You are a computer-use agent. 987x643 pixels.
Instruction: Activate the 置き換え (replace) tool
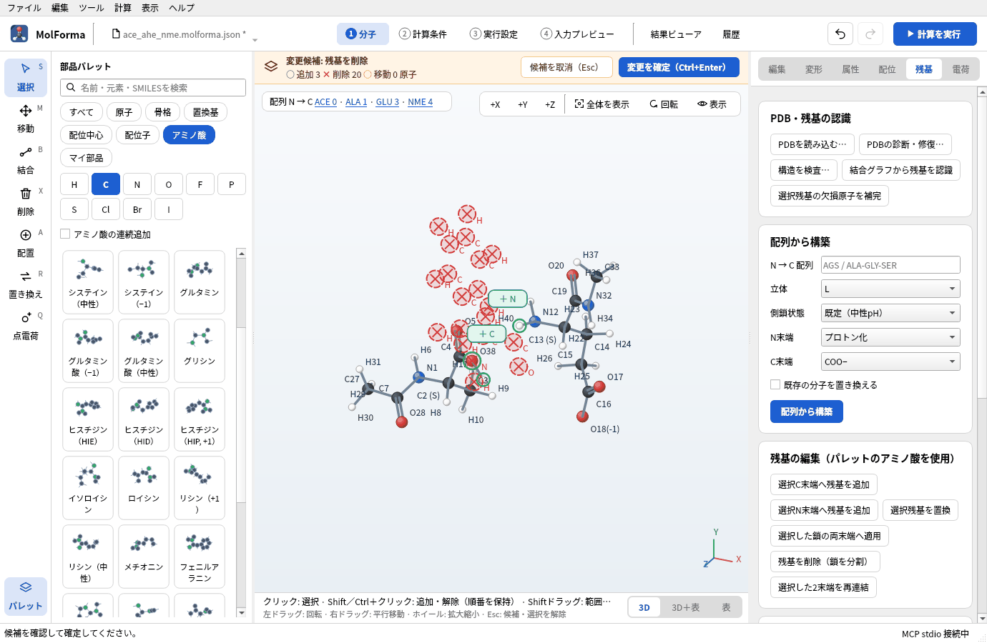(x=26, y=284)
